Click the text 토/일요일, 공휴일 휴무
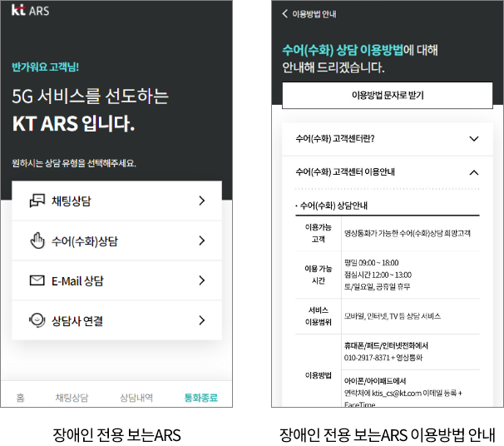 click(x=377, y=286)
